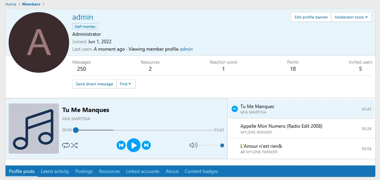Switch to the Content badges tab
This screenshot has height=180, width=380.
point(201,171)
